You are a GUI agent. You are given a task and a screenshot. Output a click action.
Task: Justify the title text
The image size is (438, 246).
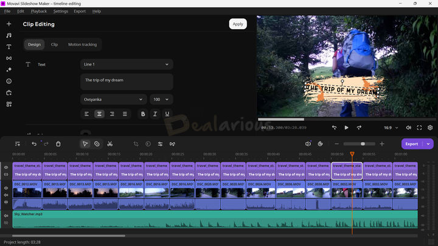[x=125, y=114]
